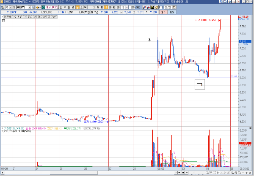
Task: Choose the 5-minute interval button
Action: click(98, 8)
